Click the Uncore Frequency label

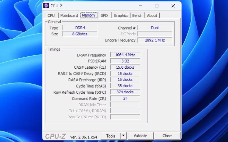(x=120, y=40)
